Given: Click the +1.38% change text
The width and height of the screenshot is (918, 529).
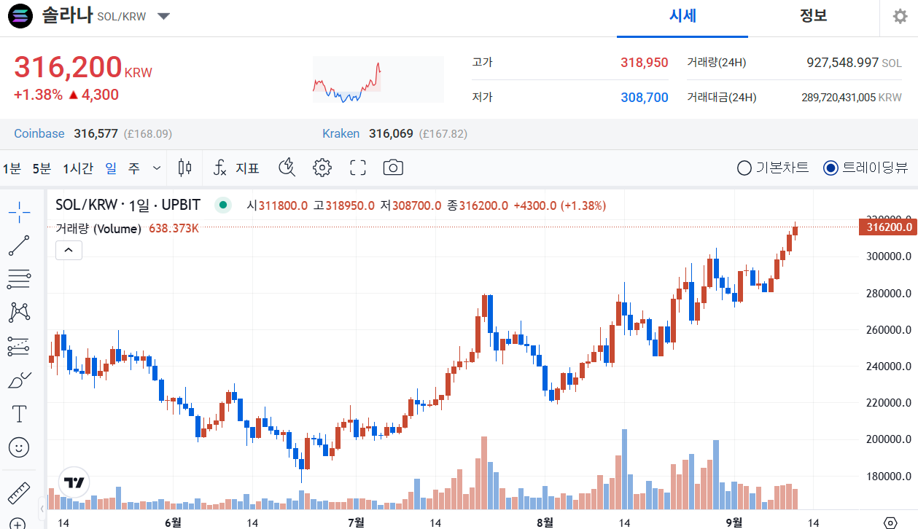Looking at the screenshot, I should (38, 95).
